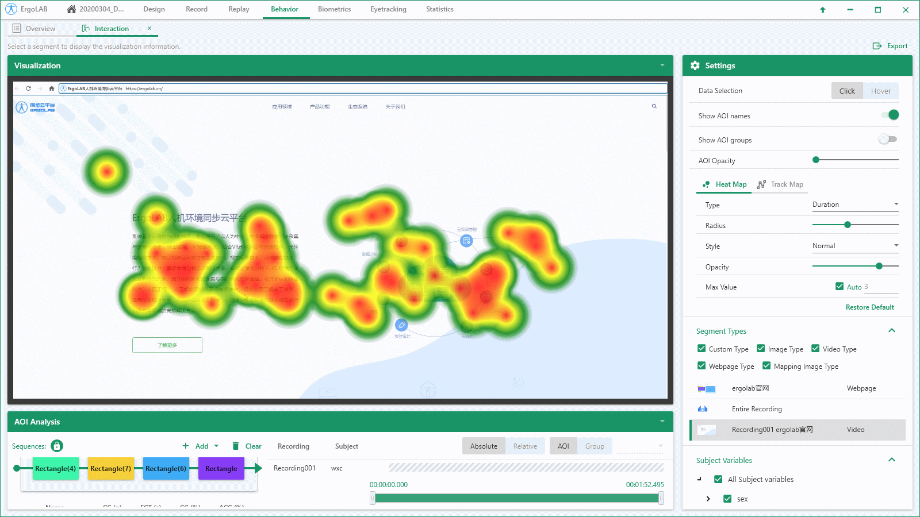
Task: Uncheck Mapping Image Type checkbox
Action: tap(766, 365)
